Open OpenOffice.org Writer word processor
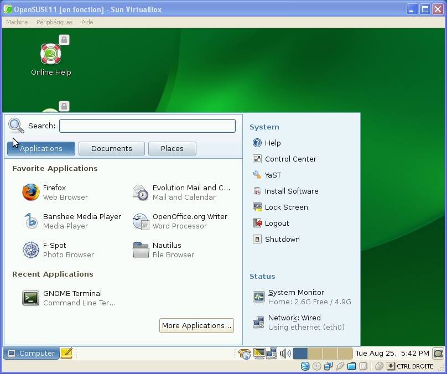447x374 pixels. [x=180, y=221]
